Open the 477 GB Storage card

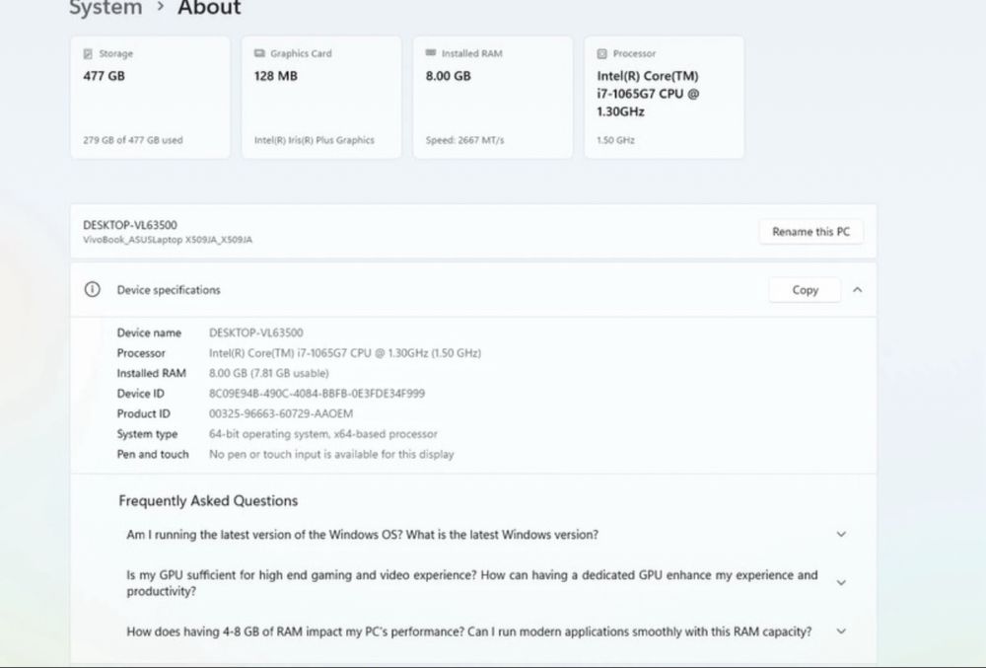click(x=150, y=98)
